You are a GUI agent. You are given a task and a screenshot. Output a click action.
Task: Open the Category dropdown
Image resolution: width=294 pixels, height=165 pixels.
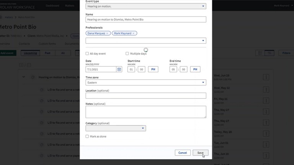point(116,128)
